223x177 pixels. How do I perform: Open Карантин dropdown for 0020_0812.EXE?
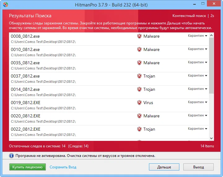point(198,115)
